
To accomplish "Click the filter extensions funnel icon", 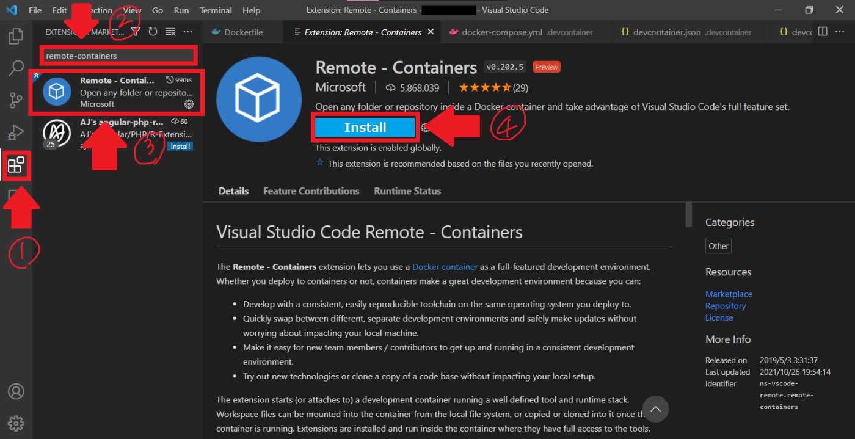I will pyautogui.click(x=136, y=32).
